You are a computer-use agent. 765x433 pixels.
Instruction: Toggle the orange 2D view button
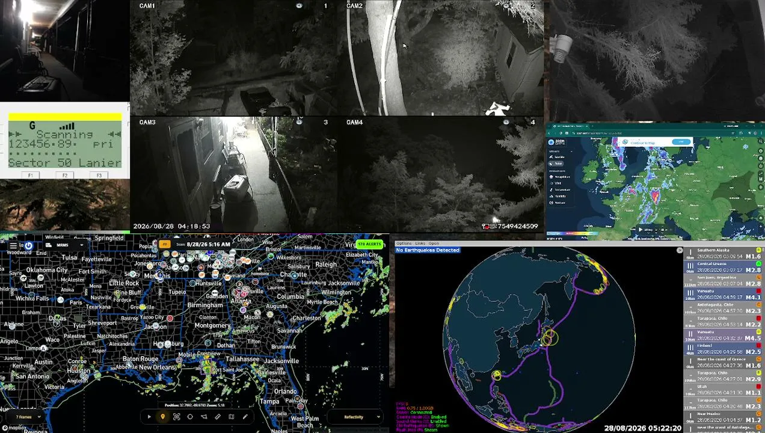point(164,244)
